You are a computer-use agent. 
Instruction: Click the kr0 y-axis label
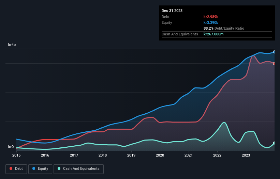click(11, 147)
